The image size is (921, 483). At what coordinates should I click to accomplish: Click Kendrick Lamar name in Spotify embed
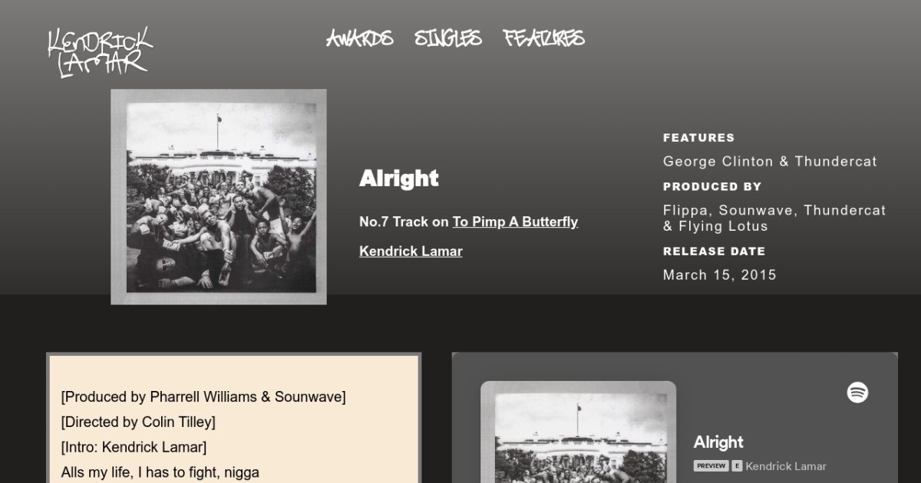786,466
